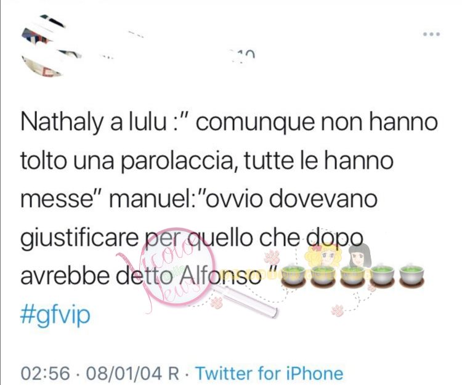Screen dimensions: 462x385
Task: Click the 08/01/04 date text
Action: [124, 373]
